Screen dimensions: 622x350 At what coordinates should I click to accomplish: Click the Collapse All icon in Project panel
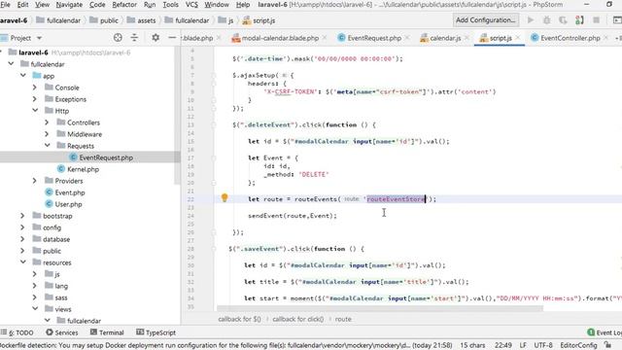click(x=134, y=38)
